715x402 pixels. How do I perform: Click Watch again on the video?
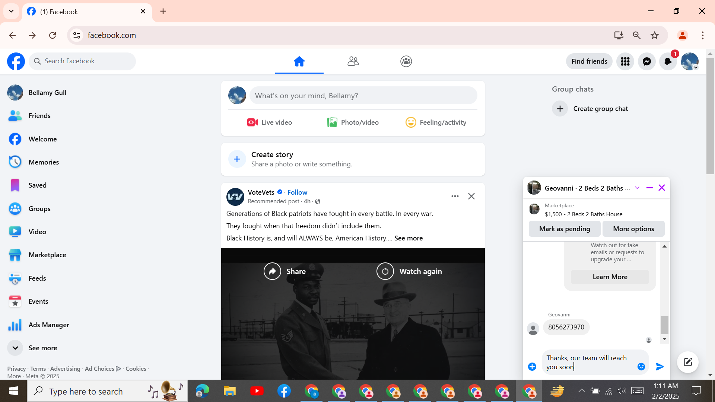409,271
